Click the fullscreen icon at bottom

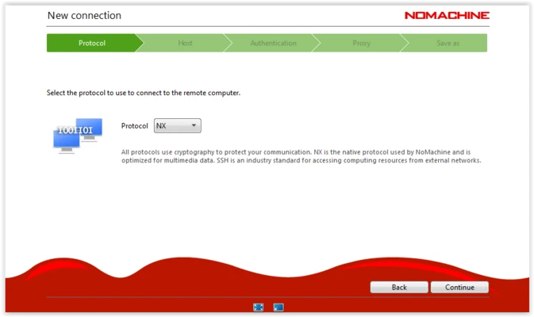point(259,307)
